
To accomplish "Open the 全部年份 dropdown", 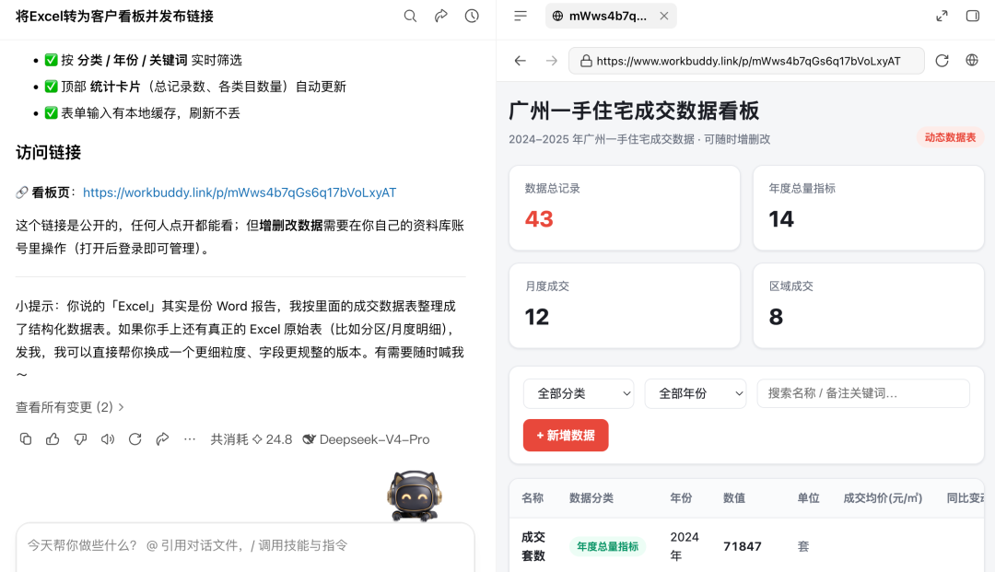I will point(696,394).
